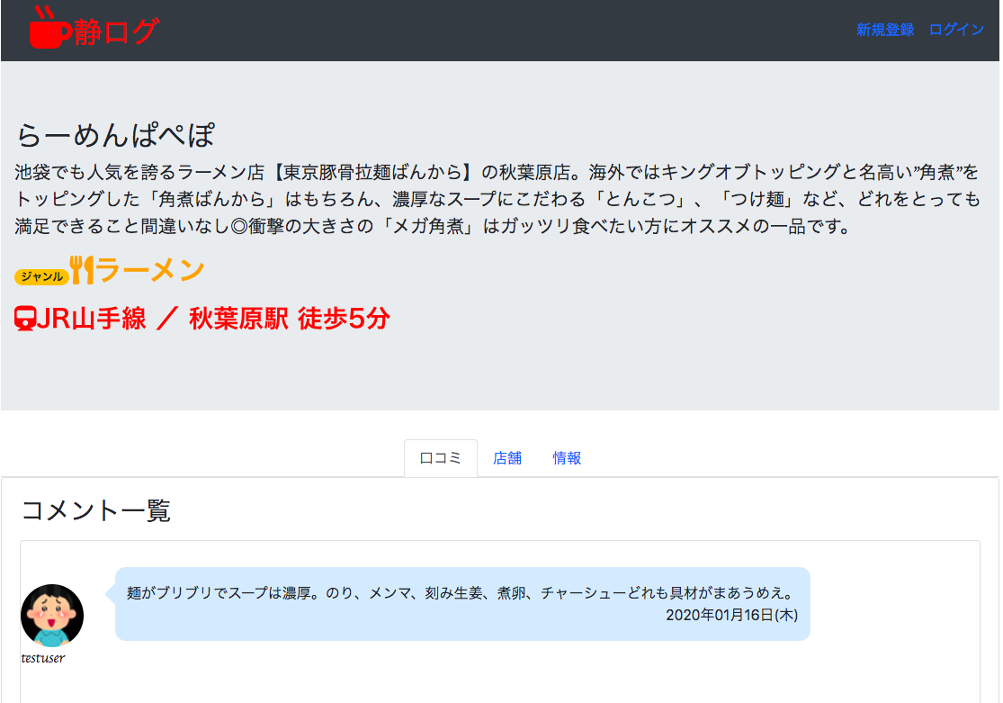
Task: Click testuser's round avatar image
Action: [52, 615]
